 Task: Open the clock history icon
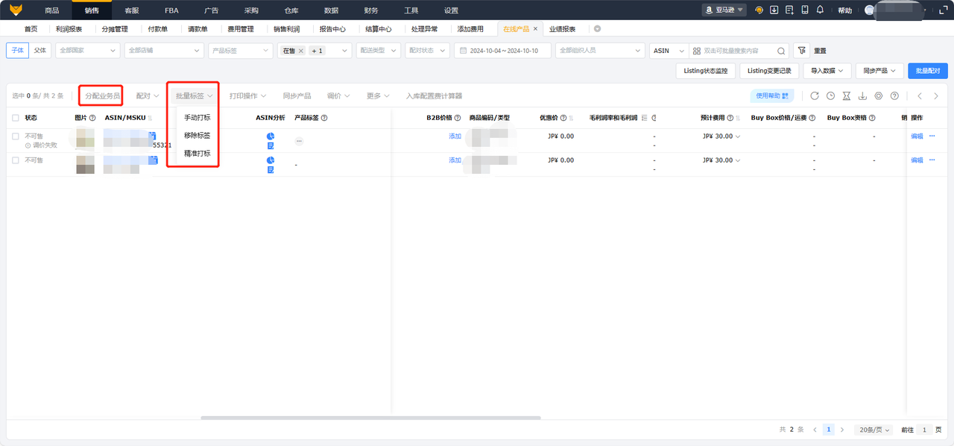(x=831, y=96)
